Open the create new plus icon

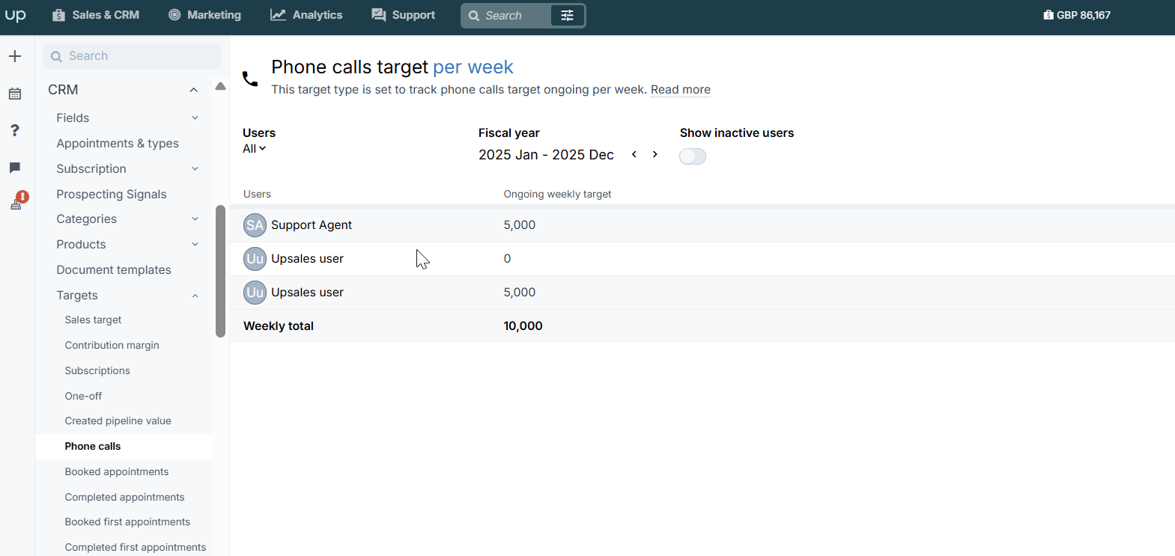click(x=15, y=56)
